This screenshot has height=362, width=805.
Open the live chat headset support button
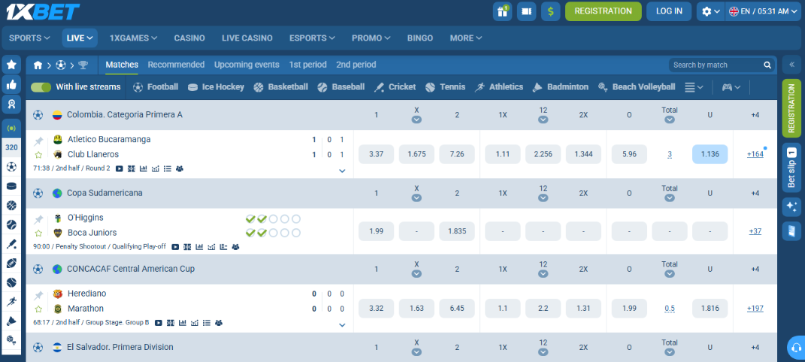pos(796,348)
